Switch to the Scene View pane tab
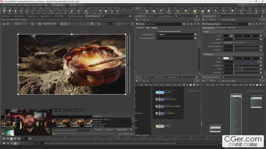This screenshot has width=266, height=149. click(5, 16)
